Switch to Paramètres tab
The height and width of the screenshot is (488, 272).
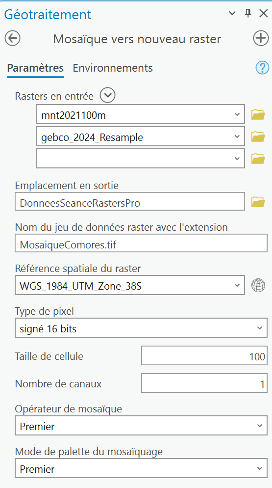[x=35, y=68]
